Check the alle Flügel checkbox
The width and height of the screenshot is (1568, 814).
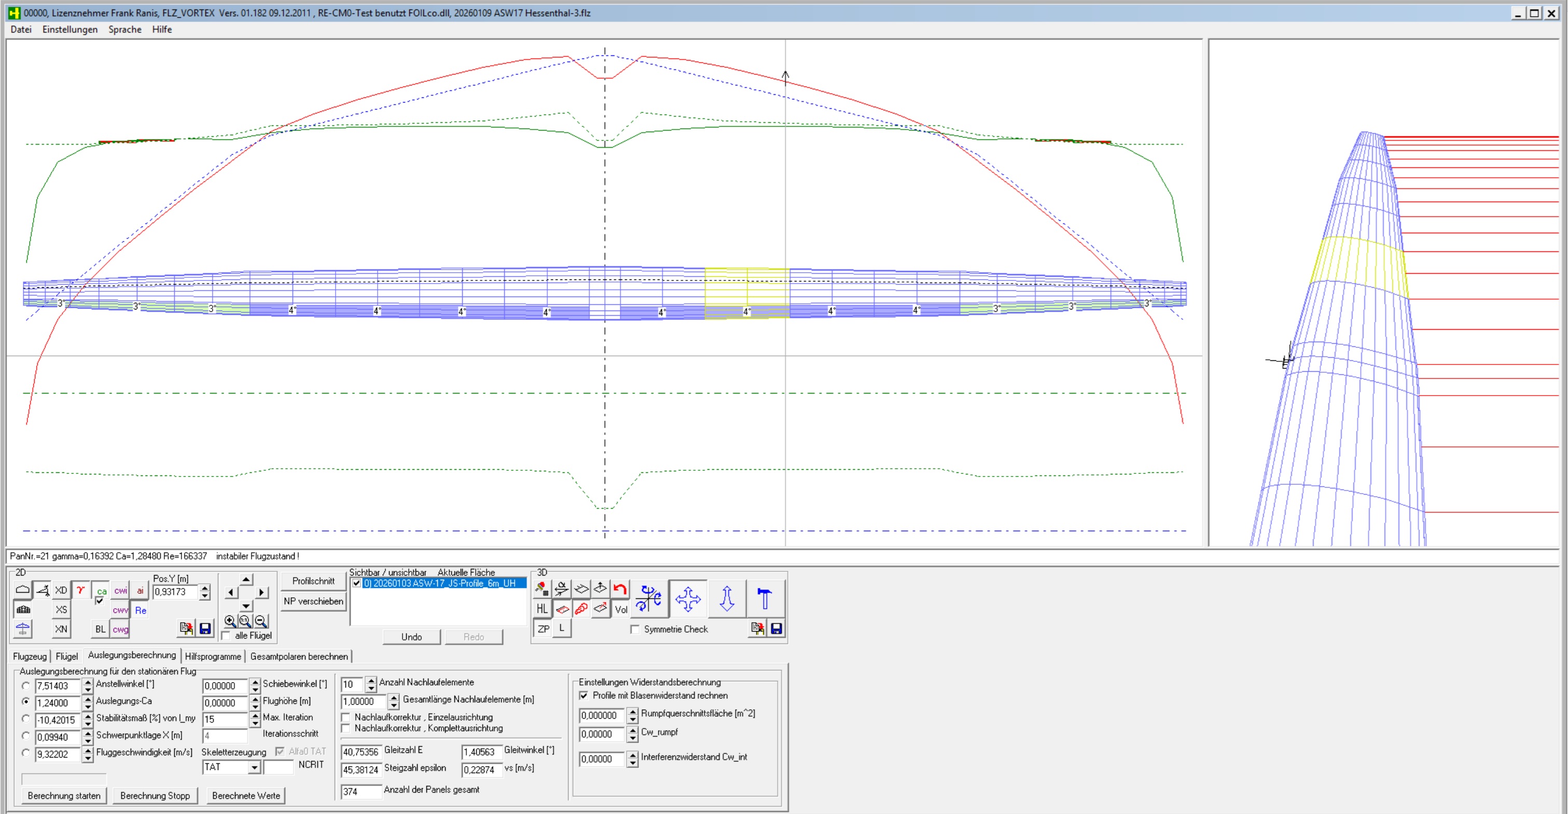coord(227,636)
